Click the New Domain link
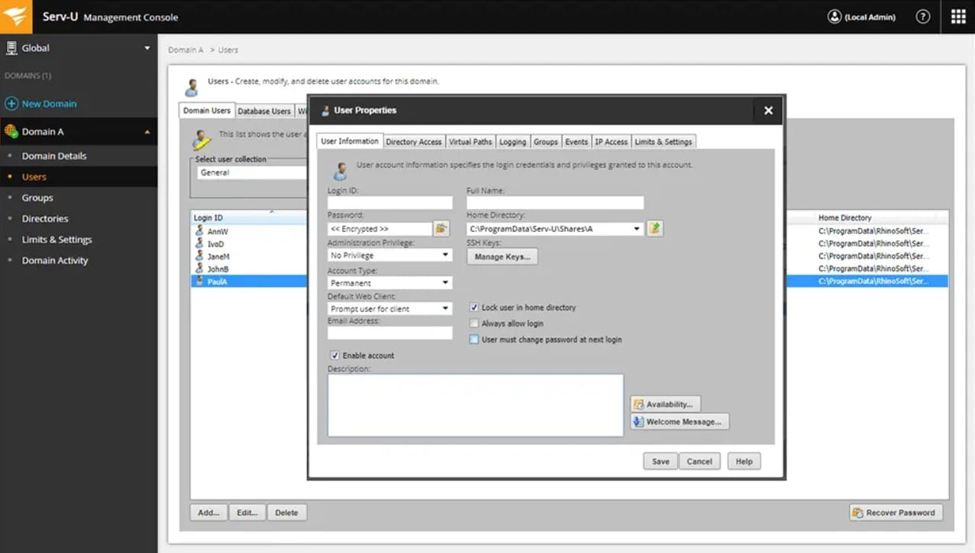 (x=49, y=104)
